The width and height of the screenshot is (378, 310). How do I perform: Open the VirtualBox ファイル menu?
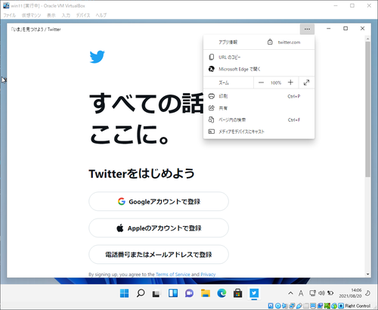click(x=10, y=15)
